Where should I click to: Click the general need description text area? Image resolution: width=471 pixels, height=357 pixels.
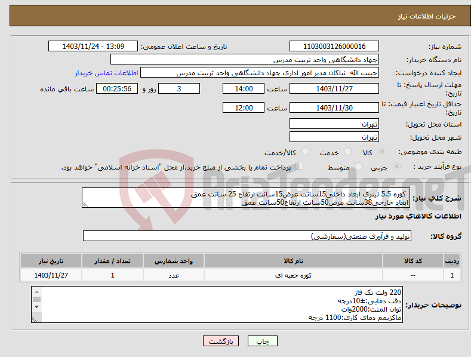pyautogui.click(x=246, y=198)
